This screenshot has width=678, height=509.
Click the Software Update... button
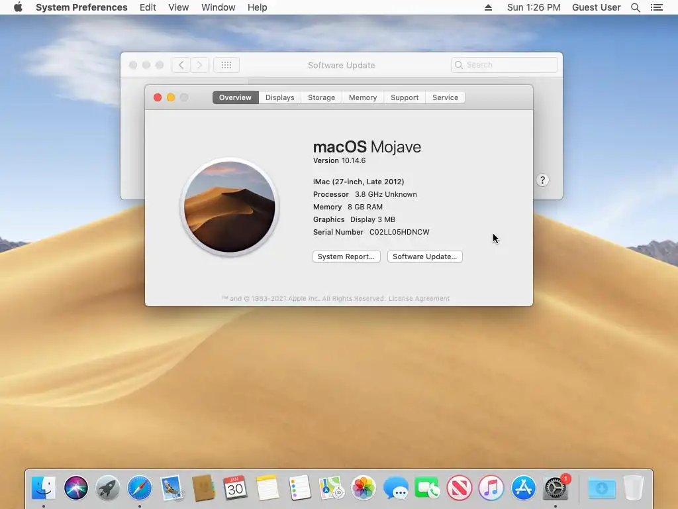424,256
